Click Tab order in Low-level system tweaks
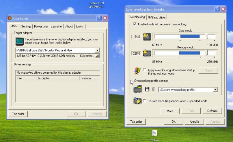The image size is (233, 142). click(136, 122)
